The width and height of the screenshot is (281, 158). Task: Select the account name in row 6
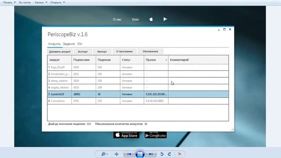tap(58, 101)
